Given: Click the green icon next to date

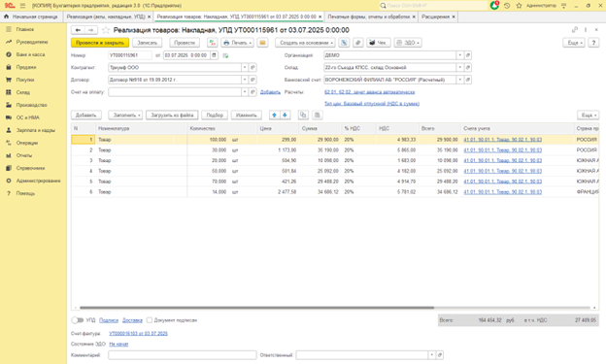Looking at the screenshot, I should (x=225, y=55).
